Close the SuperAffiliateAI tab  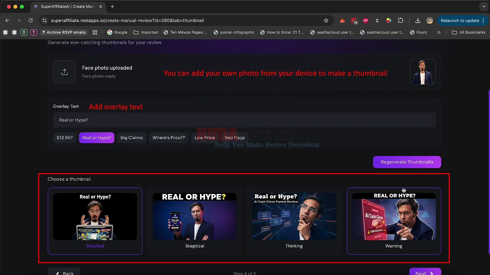coord(101,7)
